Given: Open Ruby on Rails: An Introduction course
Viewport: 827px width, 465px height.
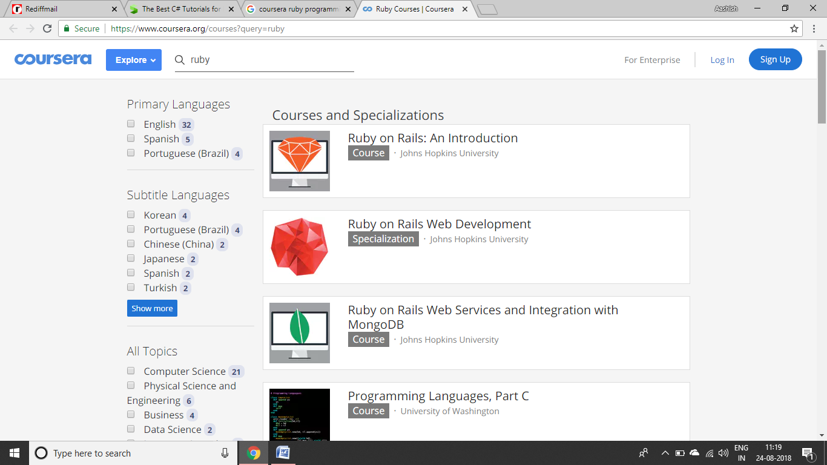Looking at the screenshot, I should 433,138.
